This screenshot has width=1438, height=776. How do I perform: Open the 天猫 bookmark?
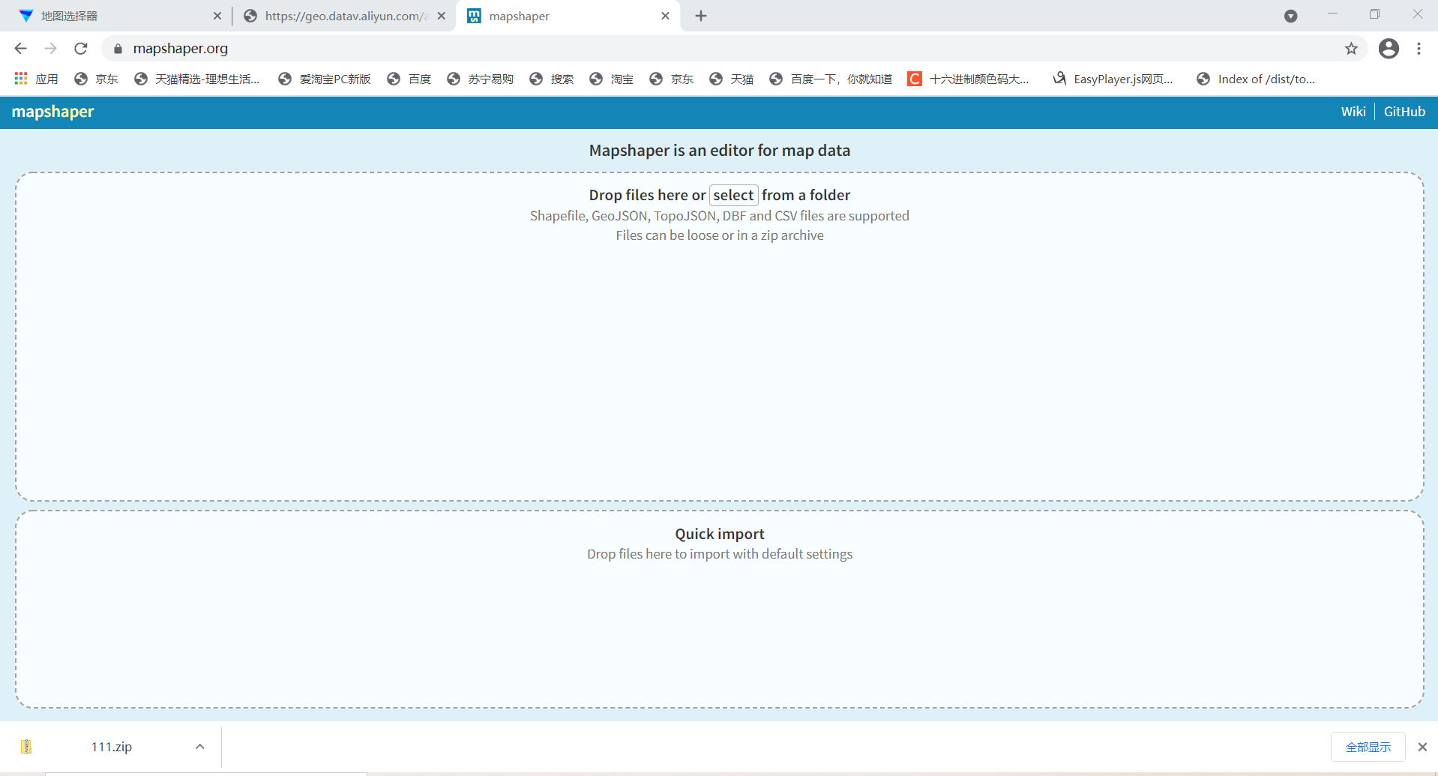(732, 79)
